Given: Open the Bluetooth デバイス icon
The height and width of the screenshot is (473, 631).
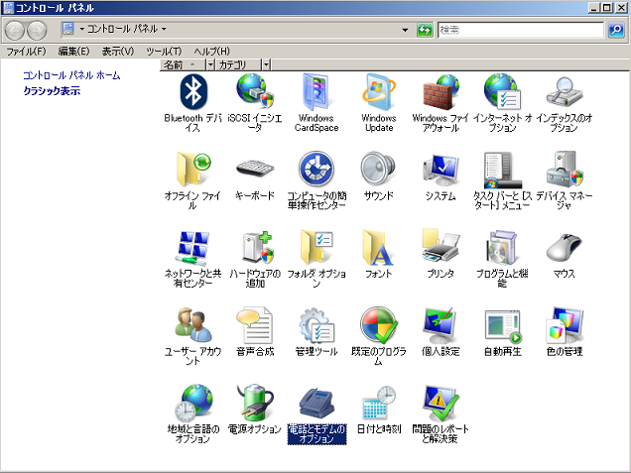Looking at the screenshot, I should tap(193, 93).
